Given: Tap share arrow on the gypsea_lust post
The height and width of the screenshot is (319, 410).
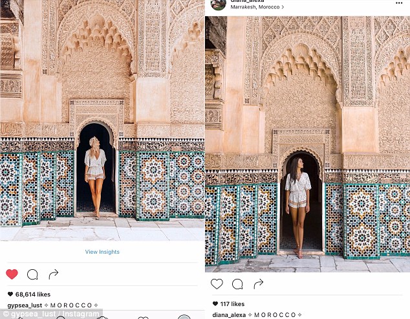Looking at the screenshot, I should coord(54,274).
